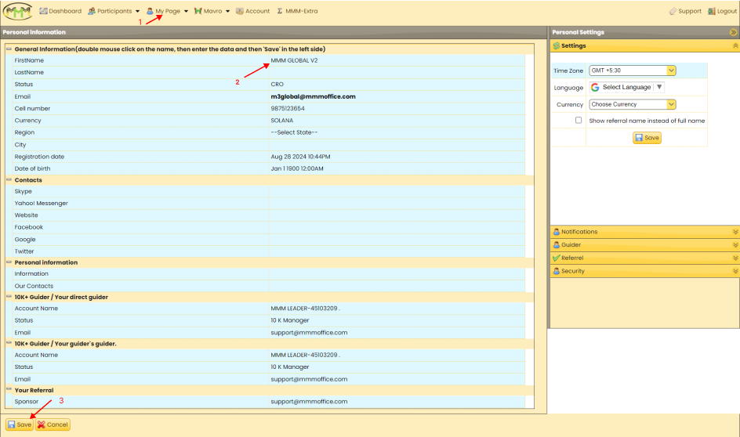Image resolution: width=740 pixels, height=437 pixels.
Task: Collapse the Contacts section
Action: (x=9, y=179)
